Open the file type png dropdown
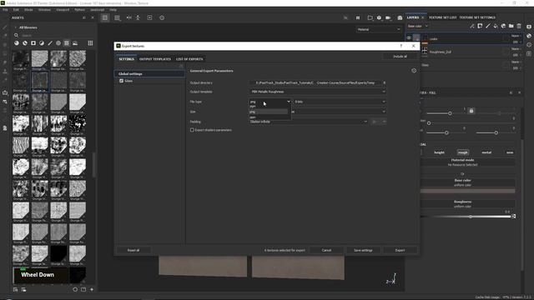 [x=270, y=102]
